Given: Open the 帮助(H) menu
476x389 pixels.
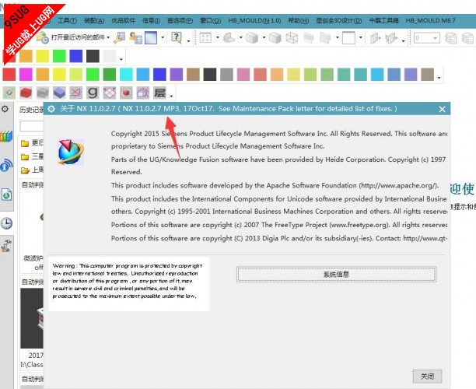Looking at the screenshot, I should point(299,21).
